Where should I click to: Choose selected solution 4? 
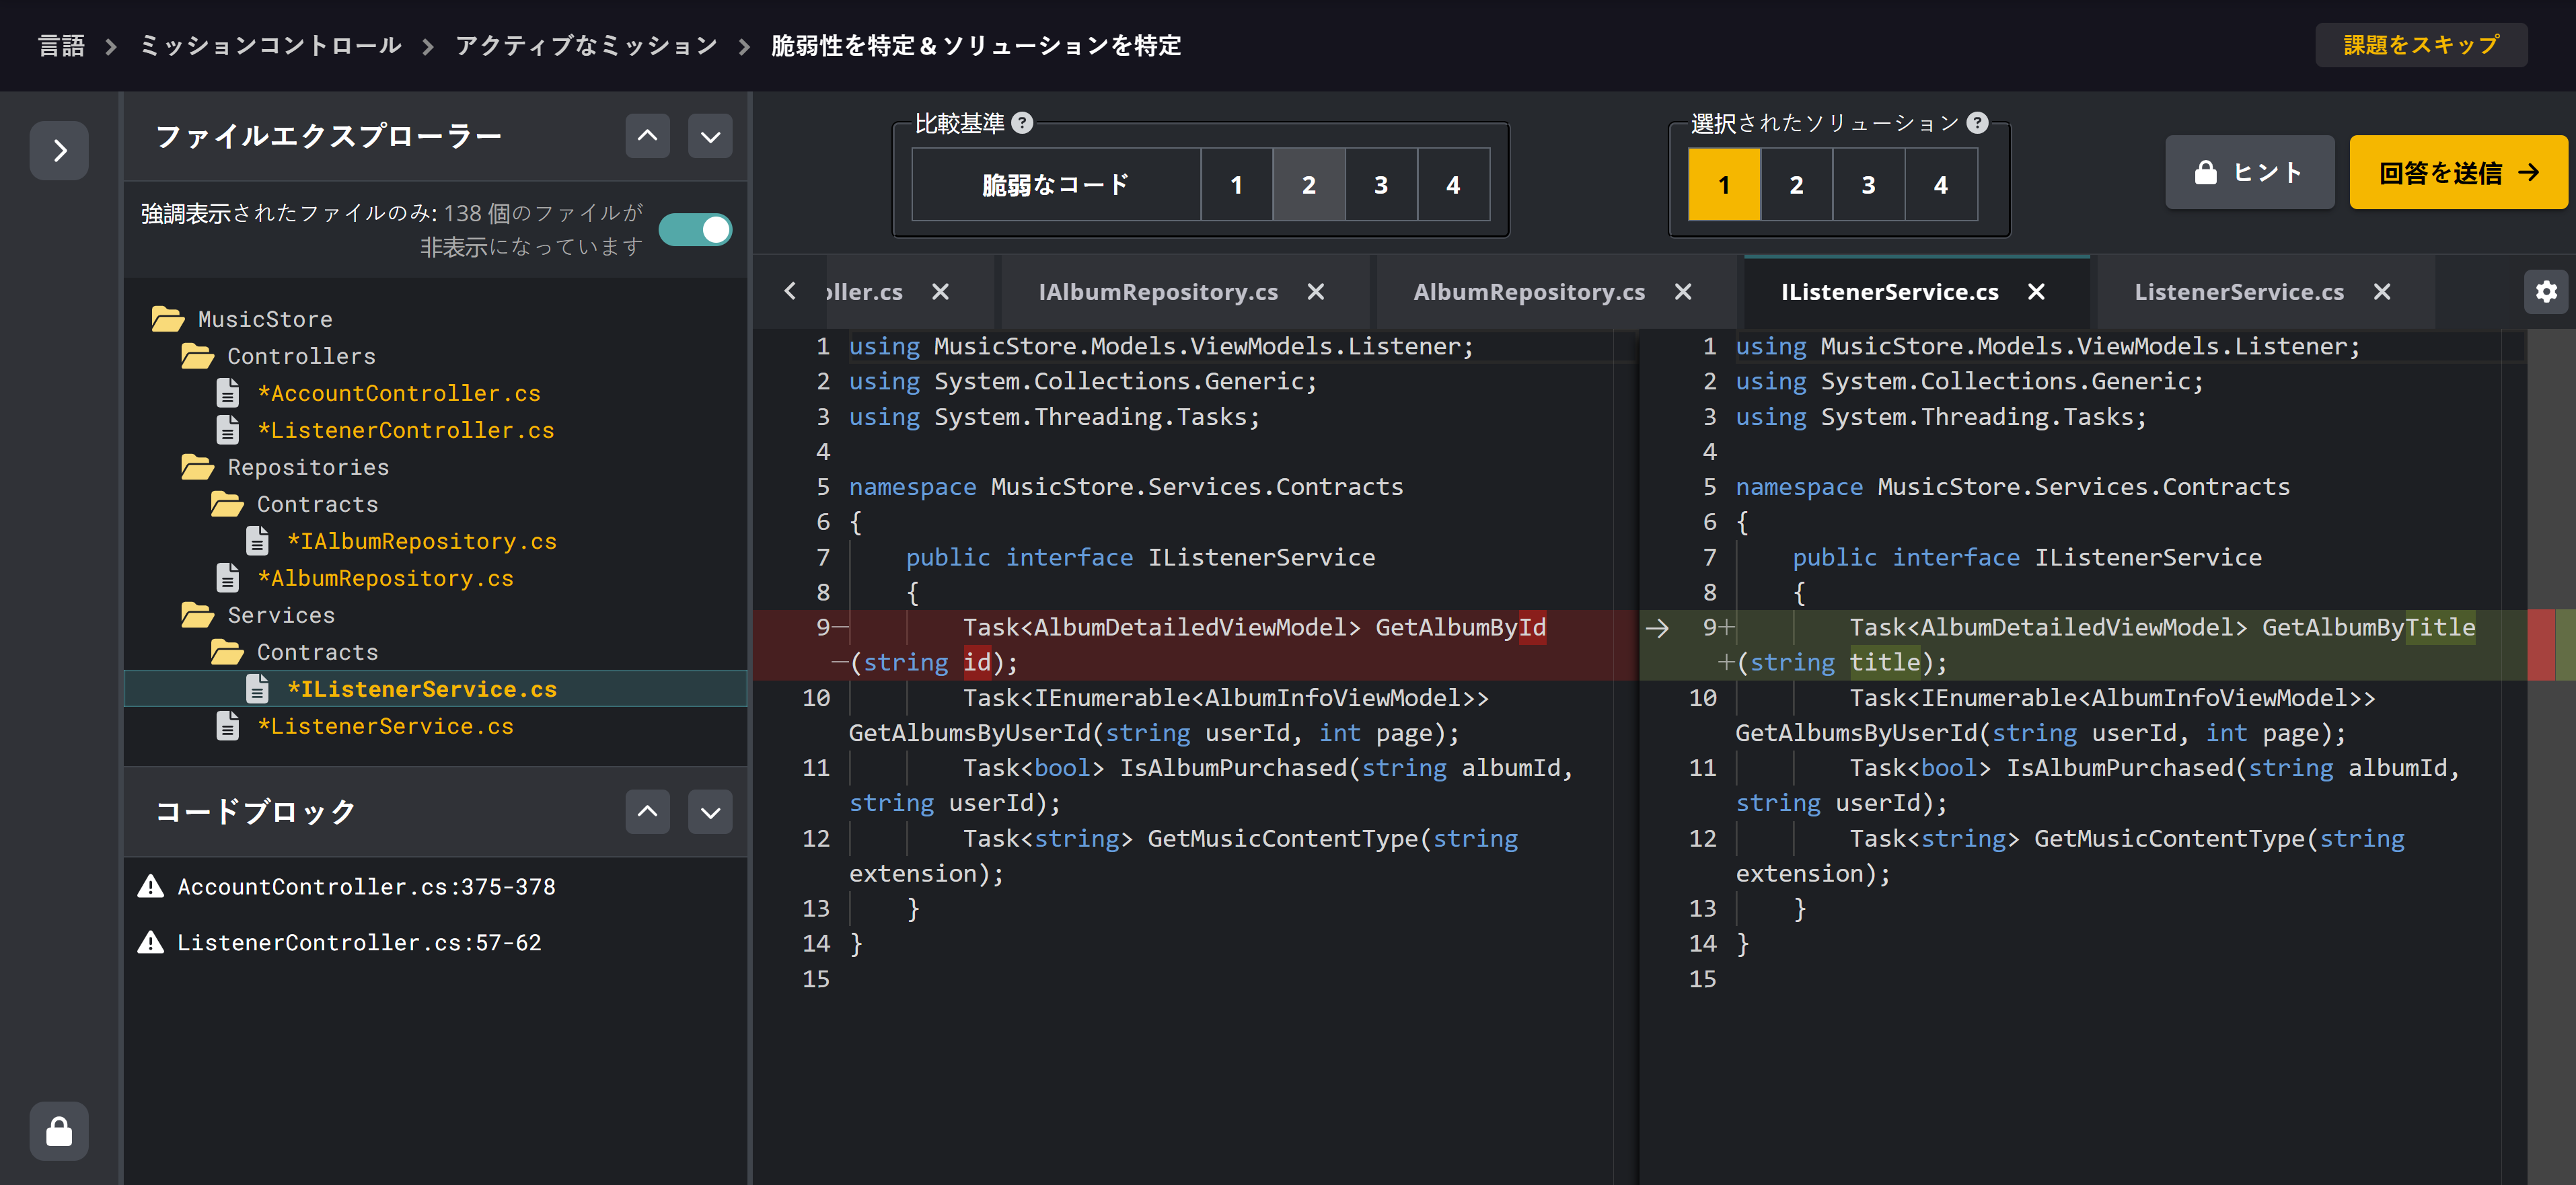point(1941,185)
